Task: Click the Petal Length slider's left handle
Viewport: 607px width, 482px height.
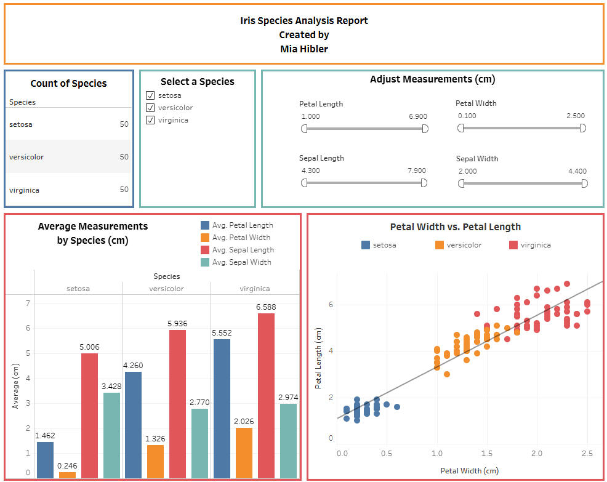Action: point(304,129)
